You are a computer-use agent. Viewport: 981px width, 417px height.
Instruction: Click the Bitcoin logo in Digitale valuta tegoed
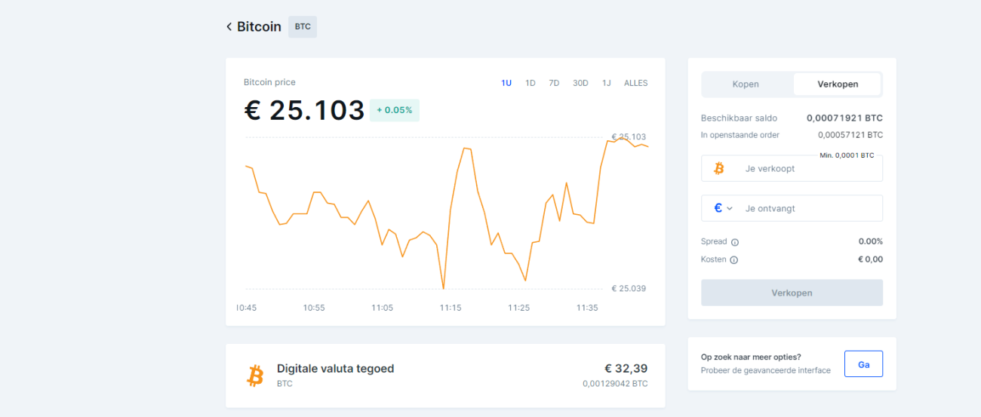(256, 376)
